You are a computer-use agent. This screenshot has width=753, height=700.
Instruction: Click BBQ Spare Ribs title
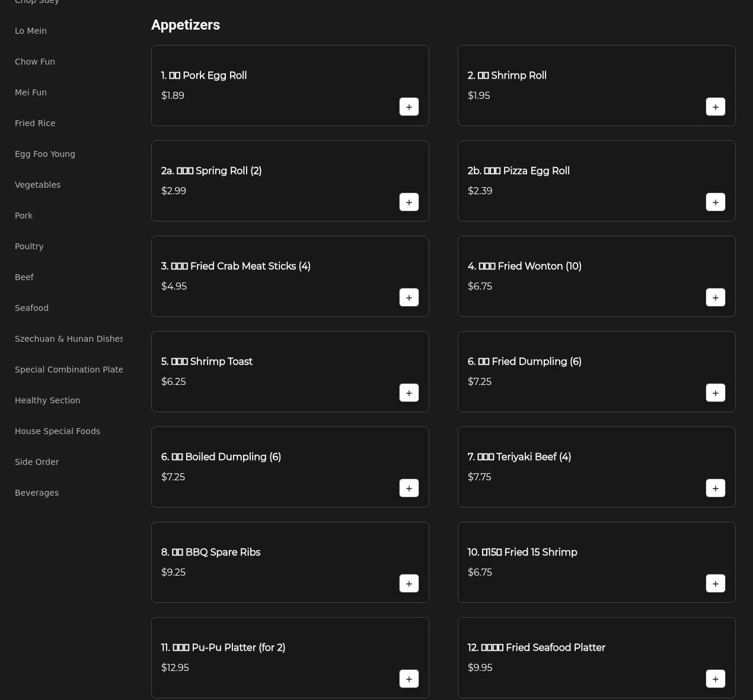point(210,552)
